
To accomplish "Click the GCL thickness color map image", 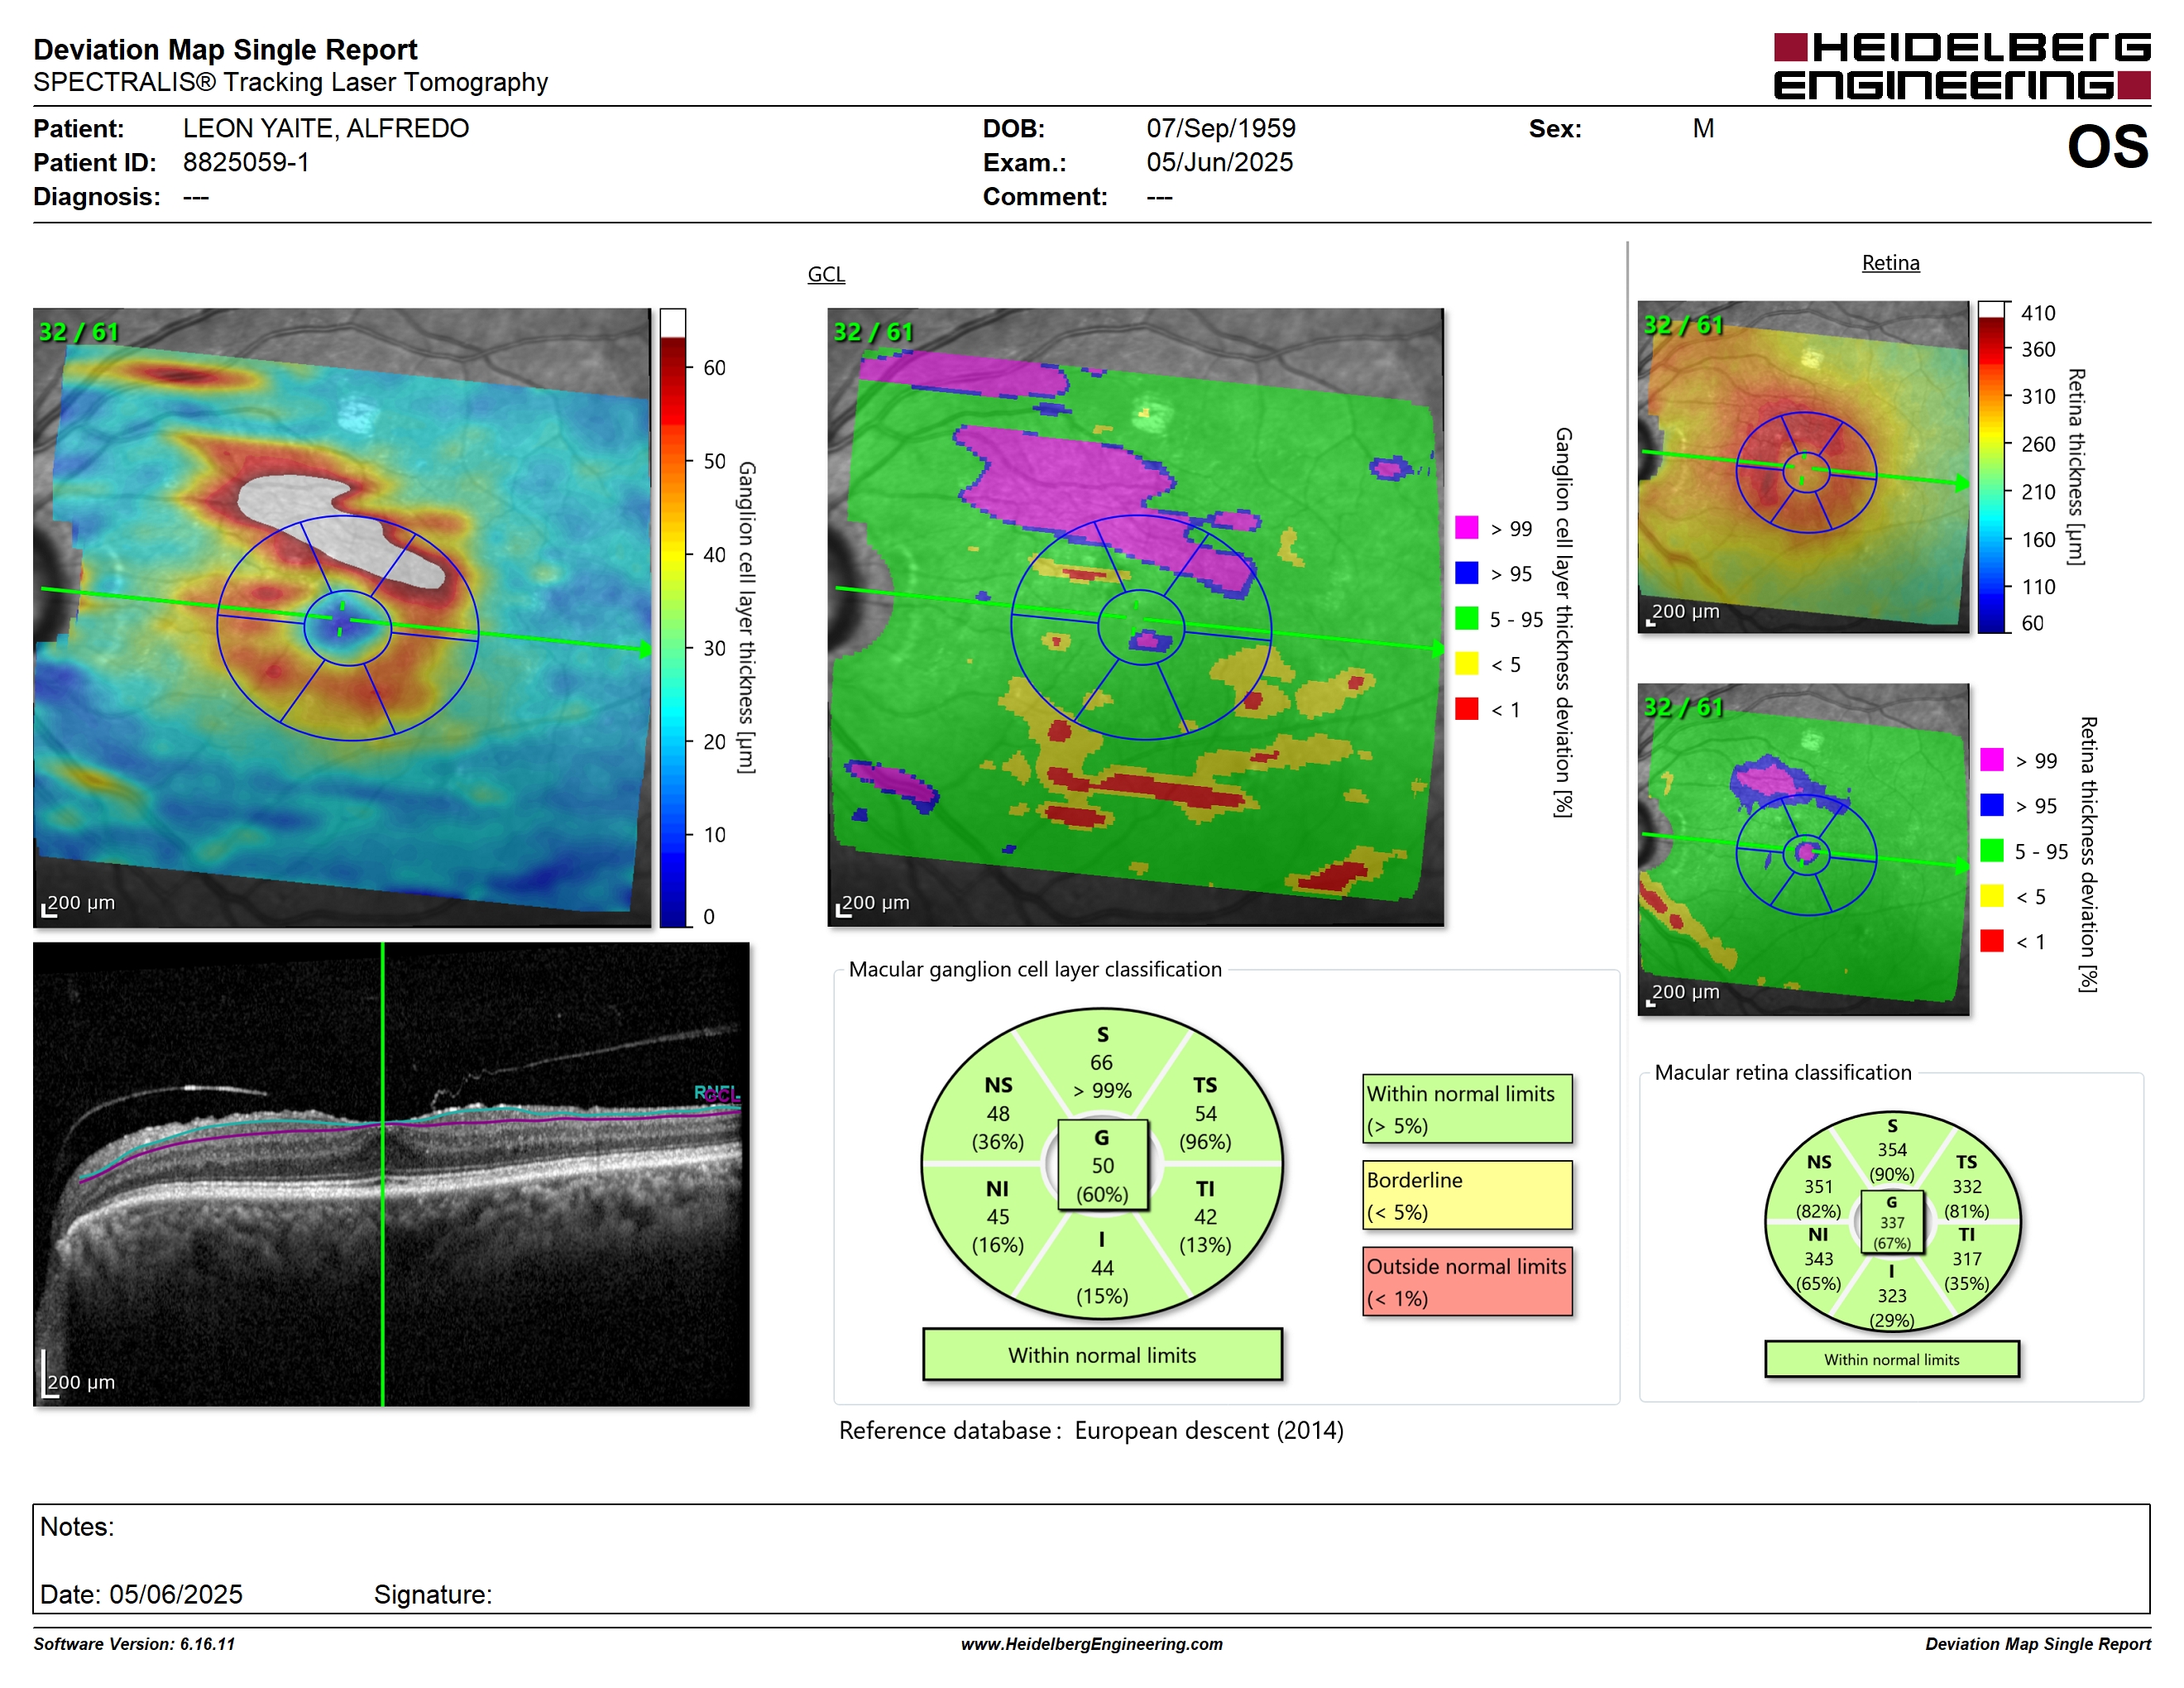I will tap(342, 617).
